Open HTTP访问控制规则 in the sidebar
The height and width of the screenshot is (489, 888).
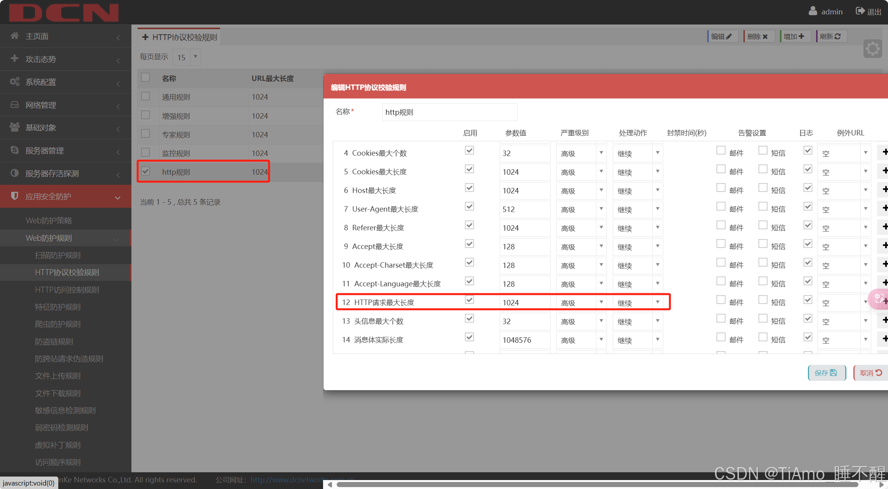point(67,290)
